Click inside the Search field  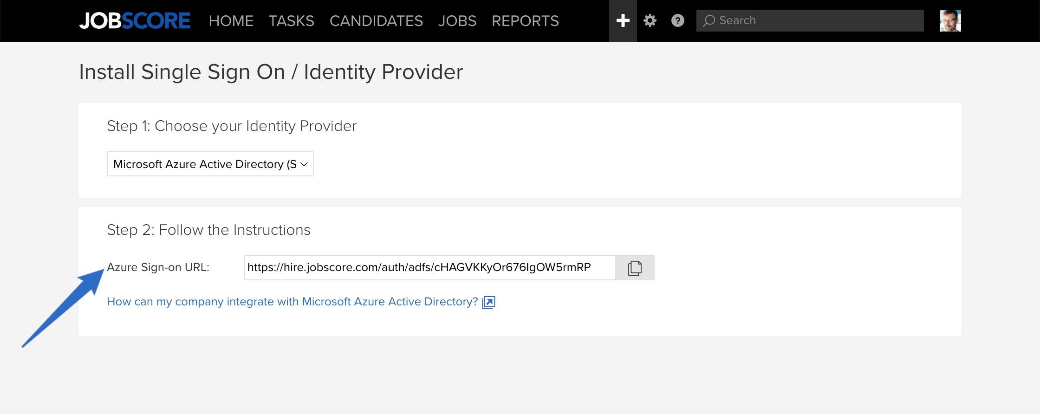tap(810, 21)
